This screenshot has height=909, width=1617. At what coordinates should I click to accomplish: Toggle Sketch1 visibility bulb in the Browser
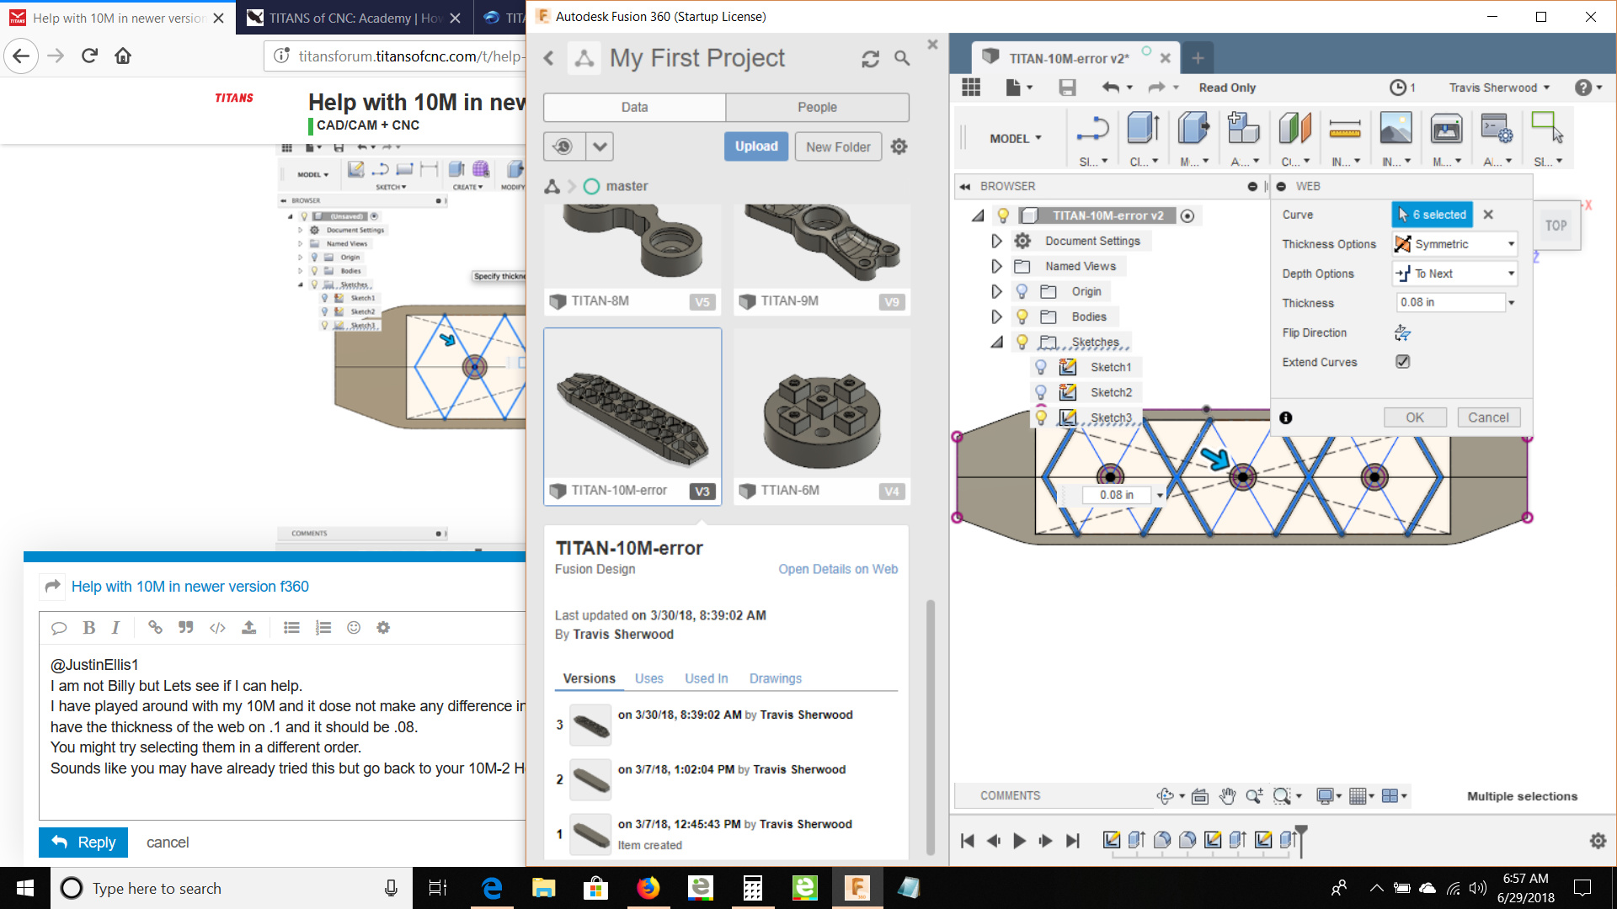click(x=1042, y=366)
